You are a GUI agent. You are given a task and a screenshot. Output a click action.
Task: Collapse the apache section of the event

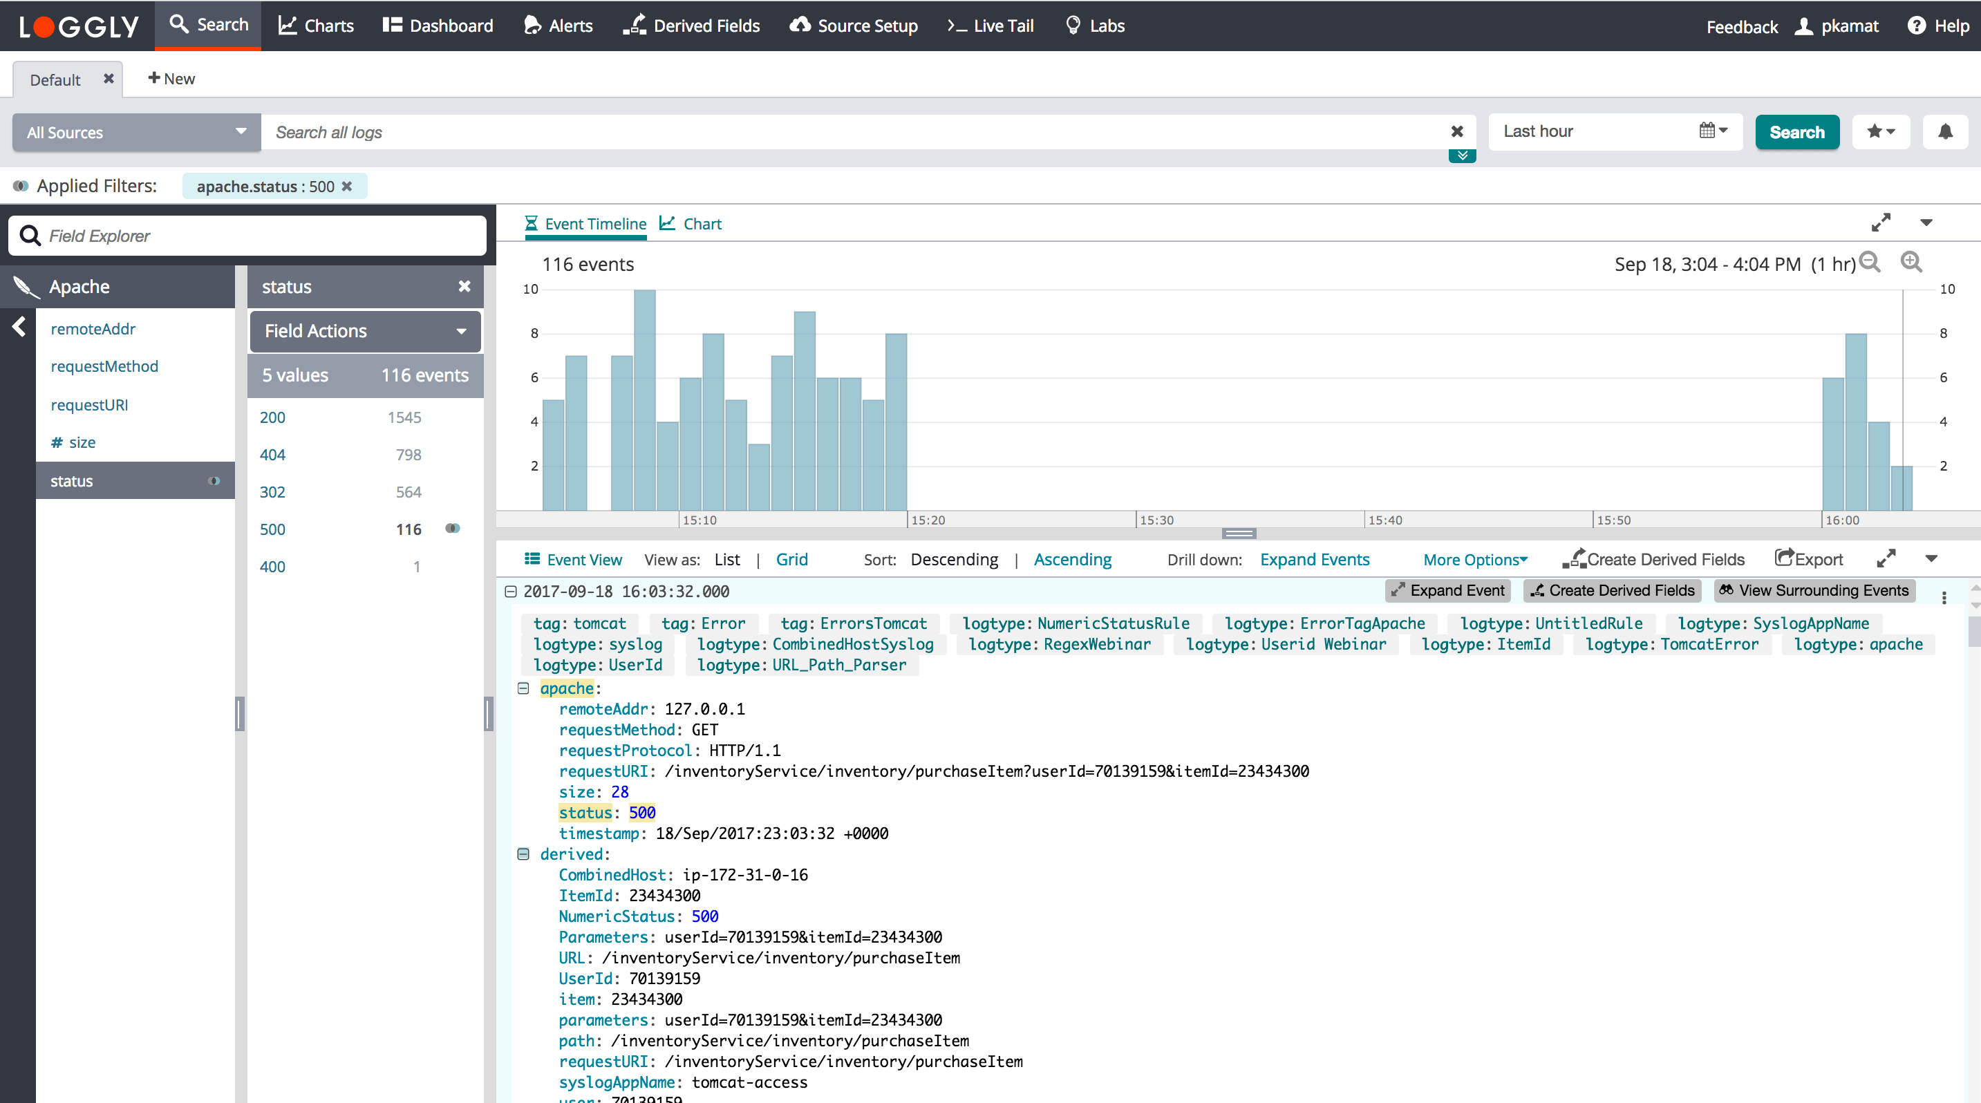click(x=524, y=688)
